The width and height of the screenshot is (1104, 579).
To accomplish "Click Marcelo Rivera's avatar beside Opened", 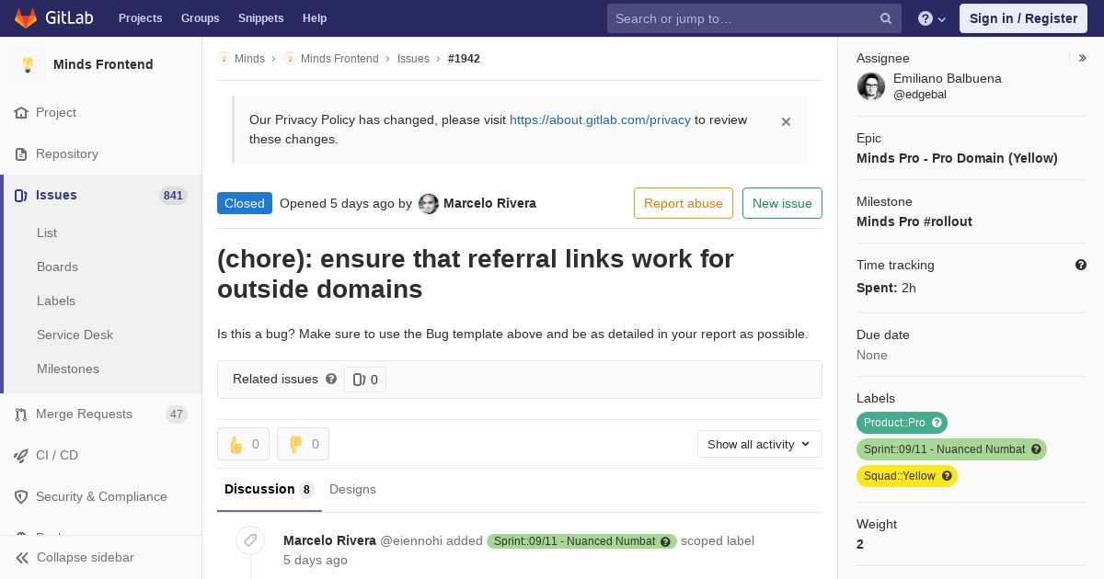I will point(429,204).
